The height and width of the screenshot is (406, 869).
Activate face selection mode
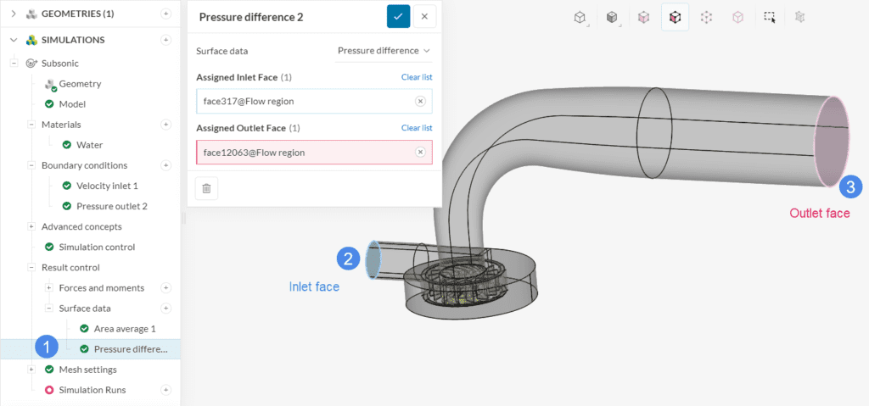click(x=675, y=17)
